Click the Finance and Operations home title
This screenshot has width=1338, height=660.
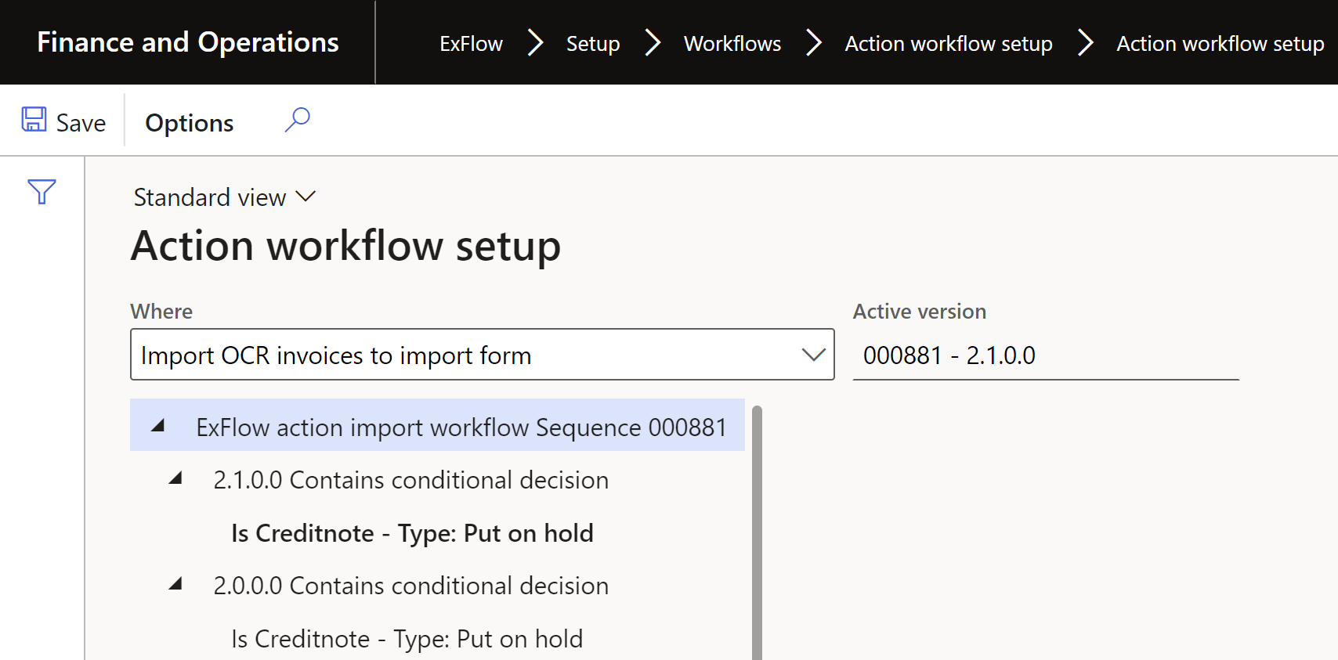(188, 42)
